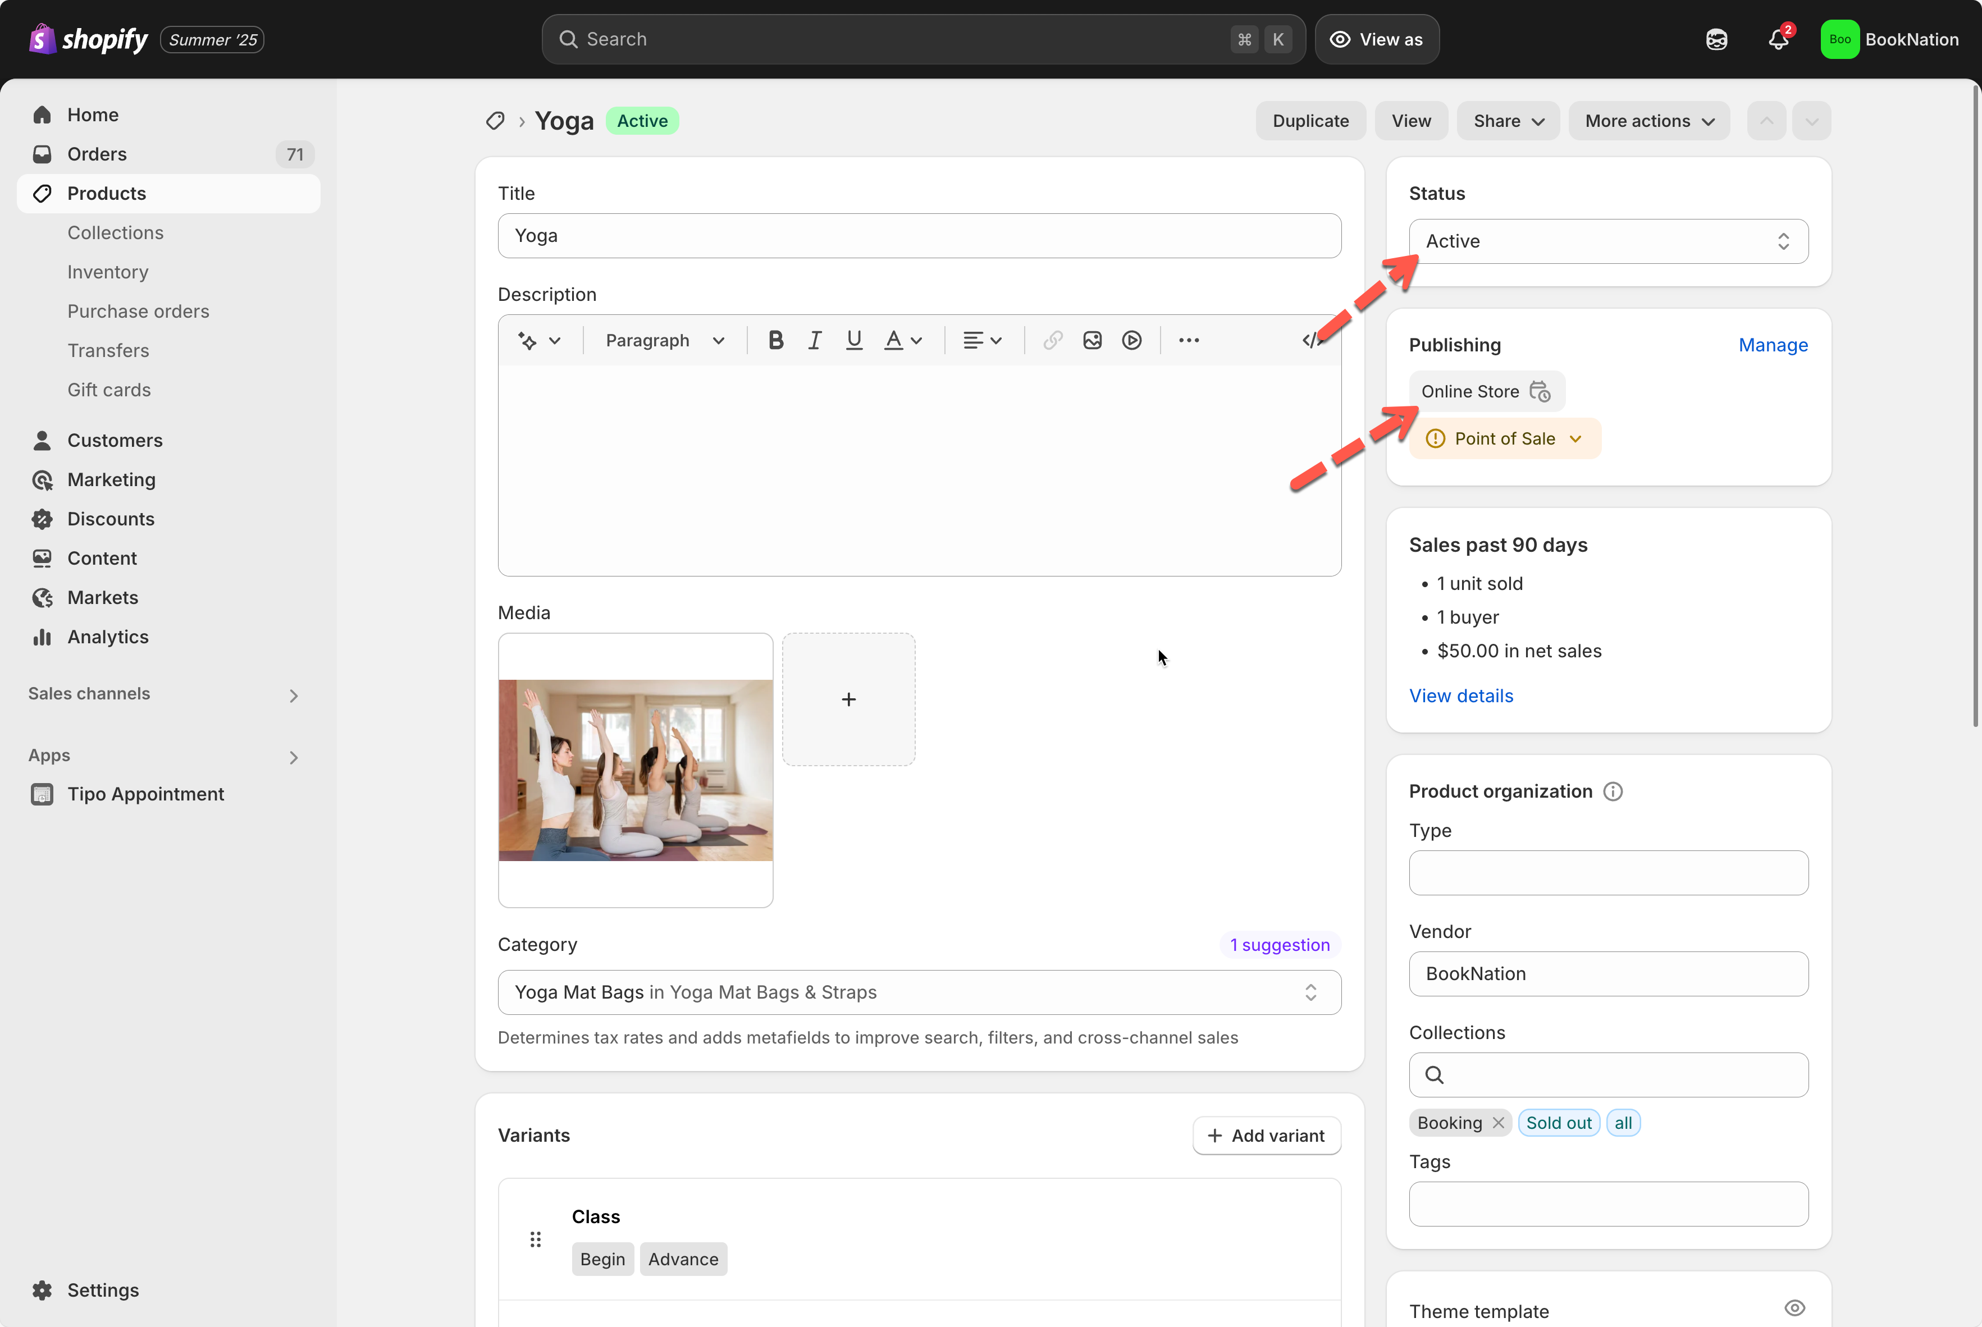Insert video icon in description toolbar
This screenshot has height=1327, width=1982.
pos(1131,340)
